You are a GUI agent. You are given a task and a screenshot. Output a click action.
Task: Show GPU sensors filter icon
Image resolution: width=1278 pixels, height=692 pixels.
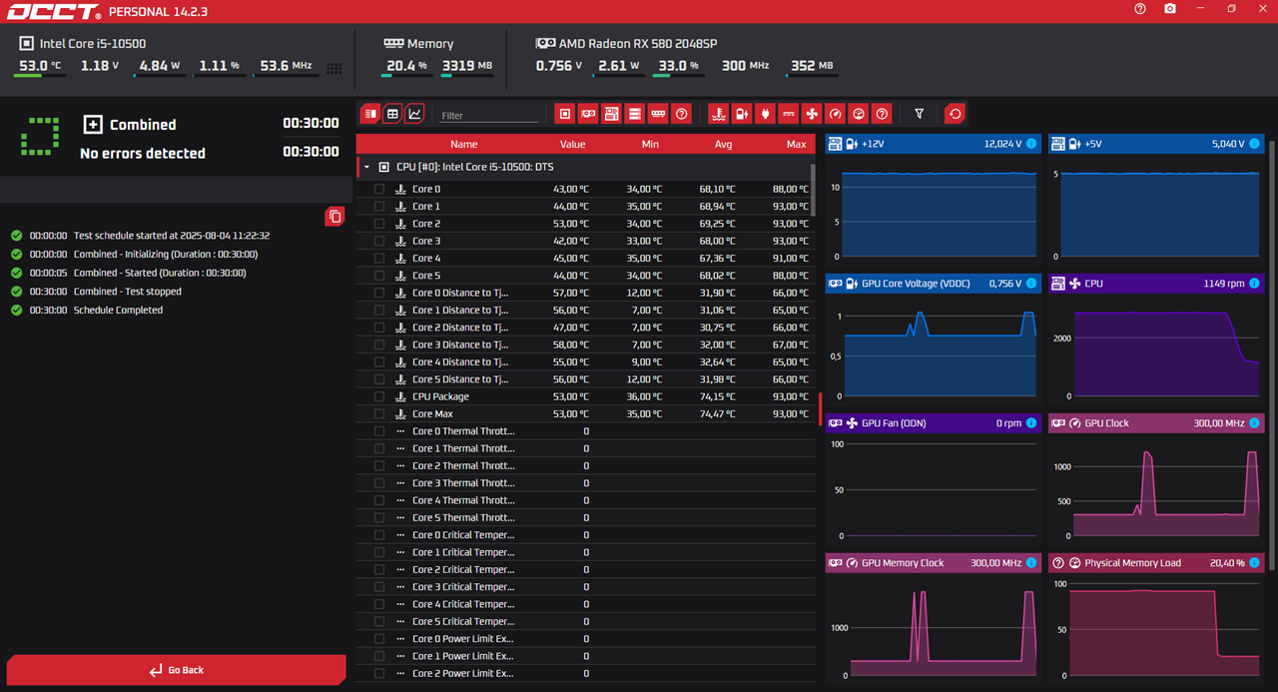point(588,114)
